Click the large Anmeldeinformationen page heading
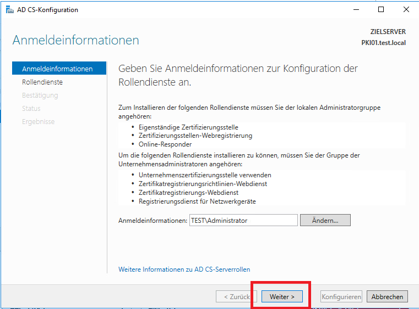 (x=76, y=40)
